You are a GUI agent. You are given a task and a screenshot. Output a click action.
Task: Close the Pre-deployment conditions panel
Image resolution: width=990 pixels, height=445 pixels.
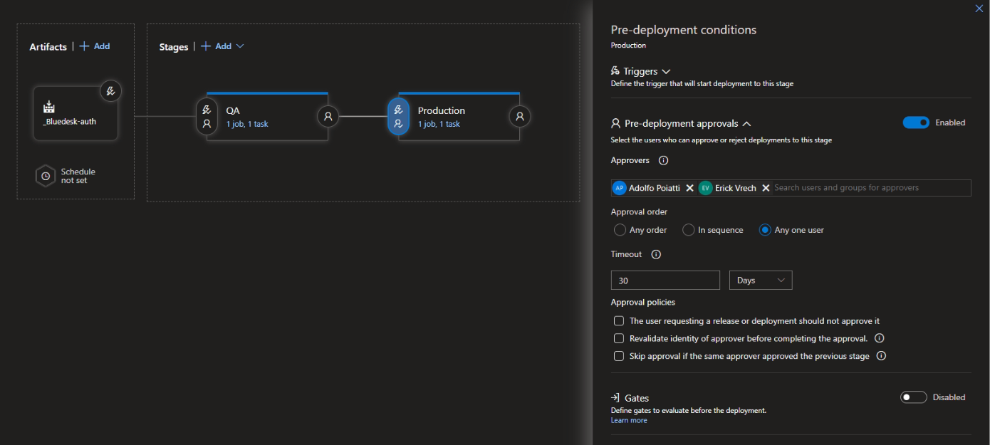coord(979,9)
